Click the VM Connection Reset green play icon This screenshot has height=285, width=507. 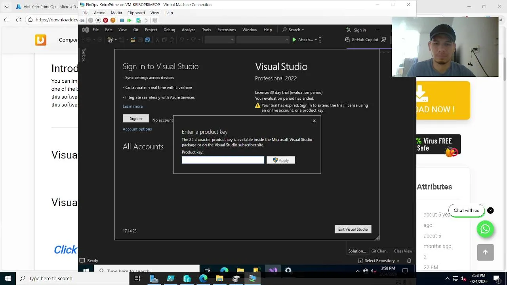click(129, 20)
